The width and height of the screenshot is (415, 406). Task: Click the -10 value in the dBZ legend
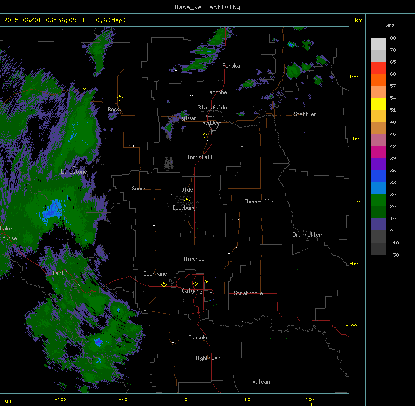click(x=394, y=243)
